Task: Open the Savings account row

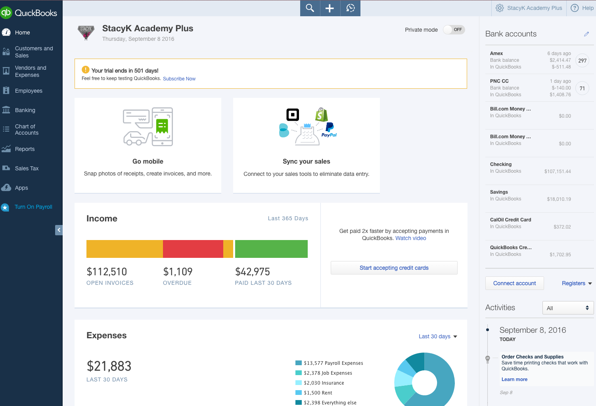Action: click(539, 198)
